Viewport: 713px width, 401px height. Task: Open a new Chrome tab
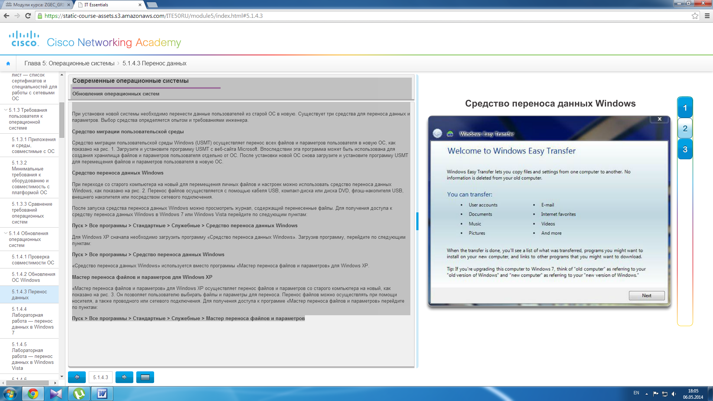(152, 5)
